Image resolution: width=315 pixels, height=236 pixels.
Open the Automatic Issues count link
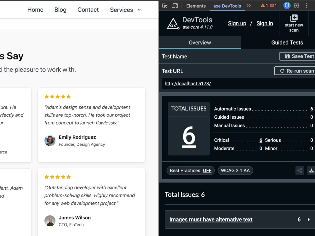click(x=312, y=109)
